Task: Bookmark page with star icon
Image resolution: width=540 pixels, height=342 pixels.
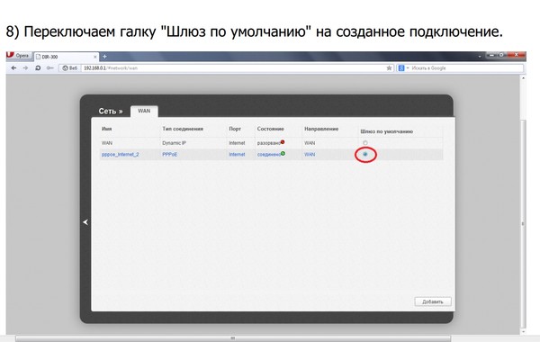Action: click(x=389, y=68)
